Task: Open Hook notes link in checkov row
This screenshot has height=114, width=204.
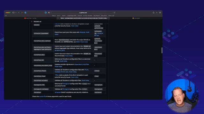Action: pyautogui.click(x=75, y=26)
